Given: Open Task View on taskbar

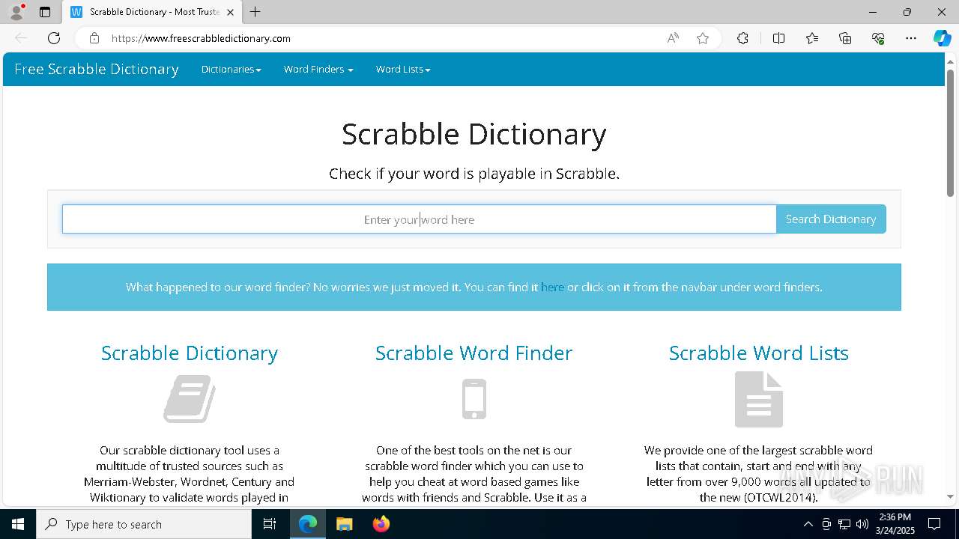Looking at the screenshot, I should point(270,524).
